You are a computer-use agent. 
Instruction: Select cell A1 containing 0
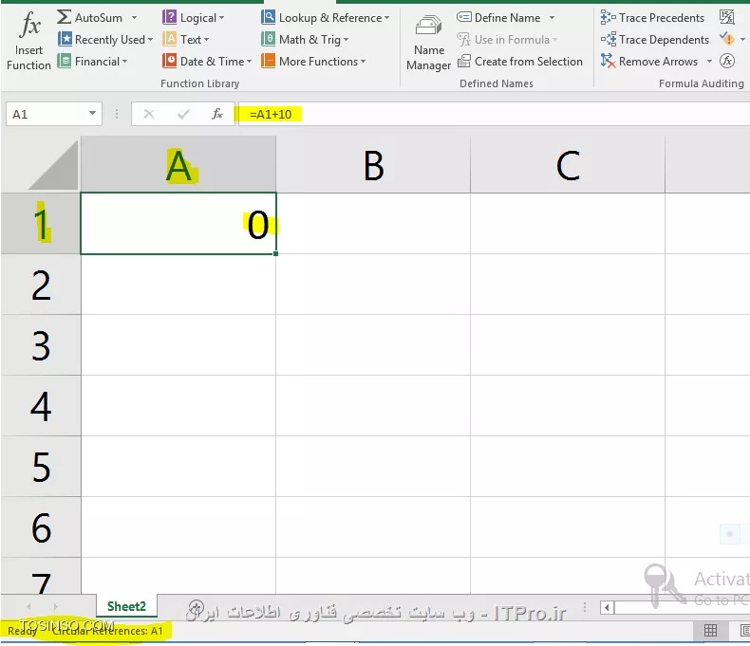(178, 224)
